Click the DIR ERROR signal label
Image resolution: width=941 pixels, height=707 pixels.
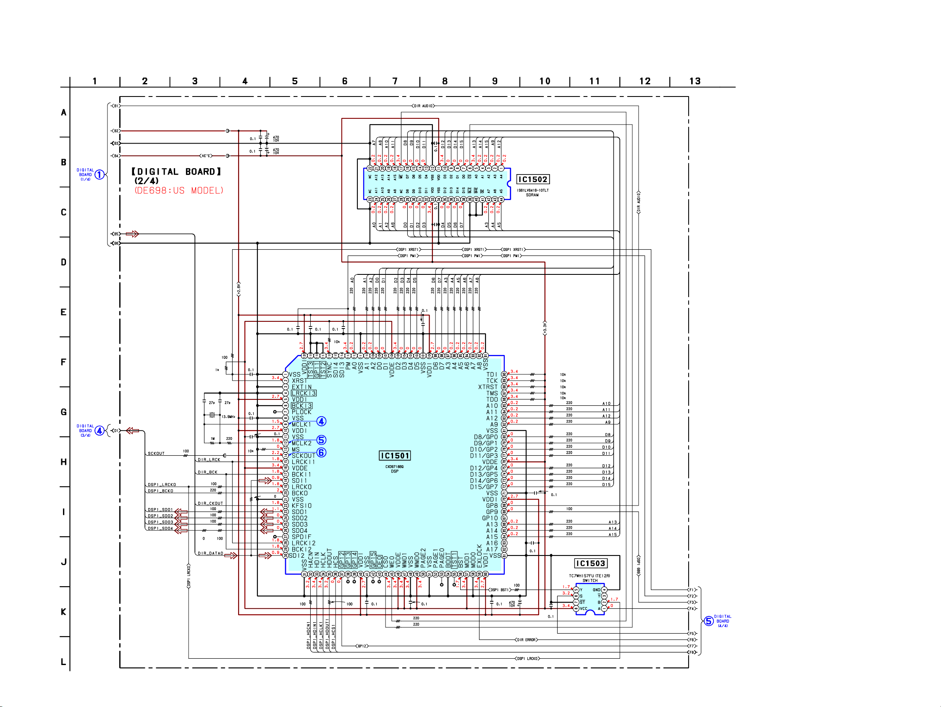(x=526, y=640)
